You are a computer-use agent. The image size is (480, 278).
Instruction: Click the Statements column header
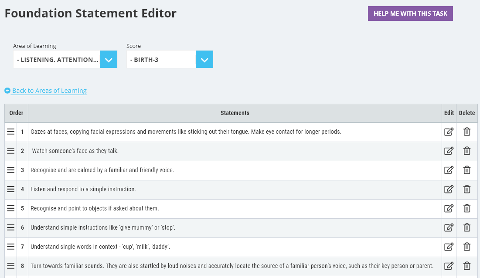235,113
